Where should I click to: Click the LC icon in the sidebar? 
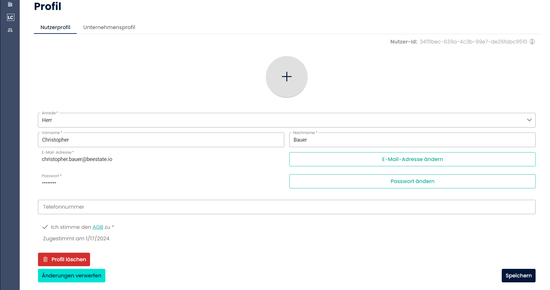pyautogui.click(x=11, y=17)
